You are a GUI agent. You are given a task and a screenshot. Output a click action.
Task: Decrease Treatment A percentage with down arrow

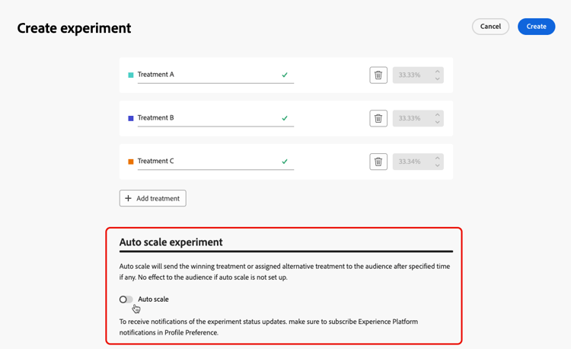click(x=438, y=78)
